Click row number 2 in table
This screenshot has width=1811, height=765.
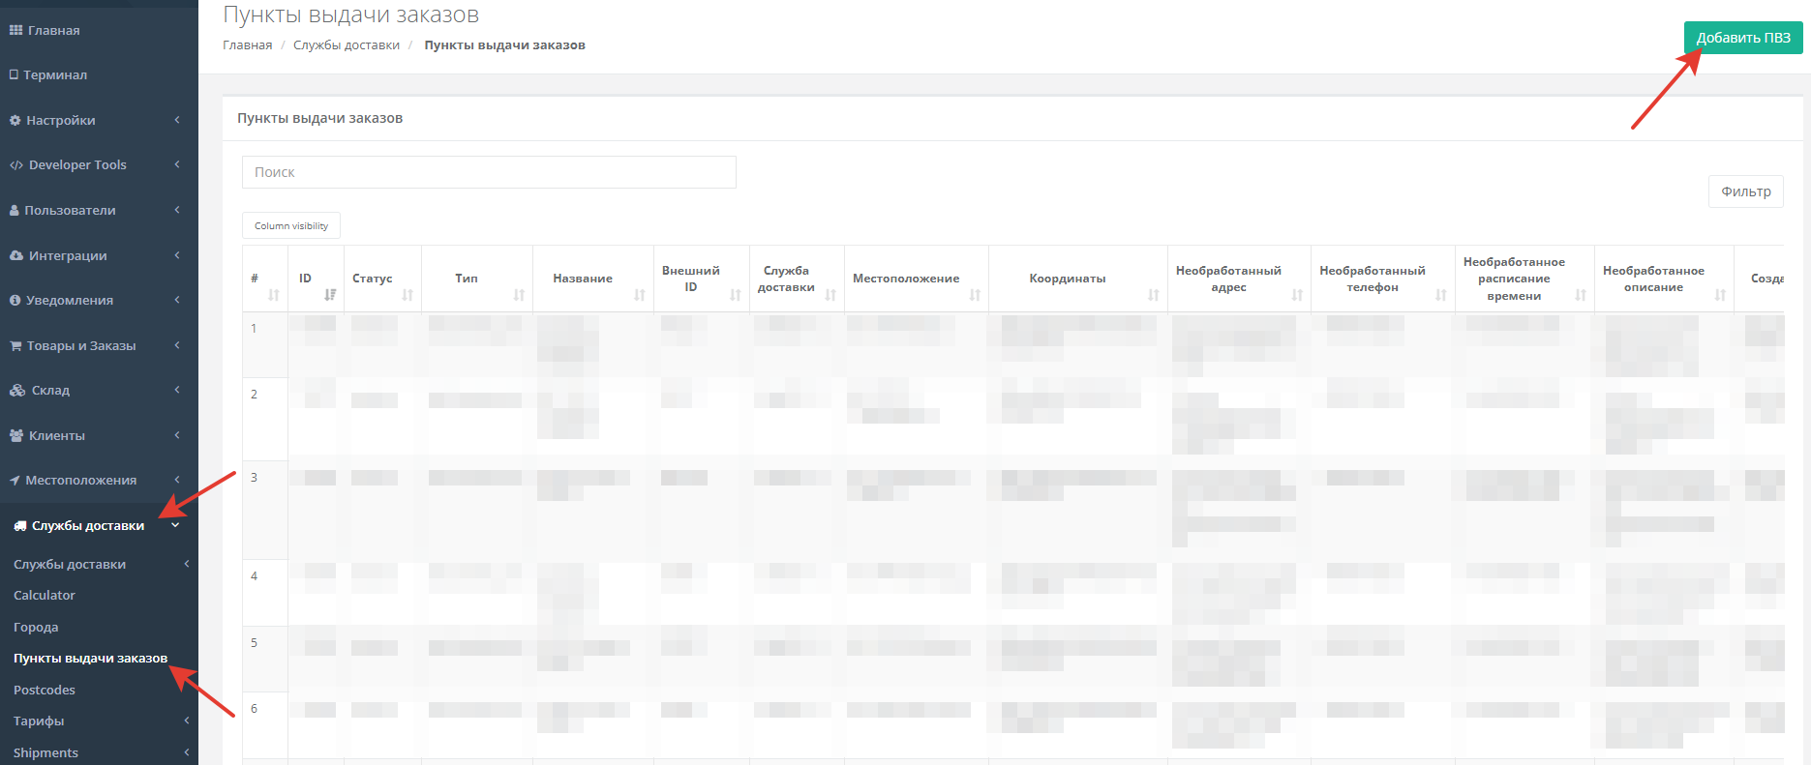click(x=255, y=395)
